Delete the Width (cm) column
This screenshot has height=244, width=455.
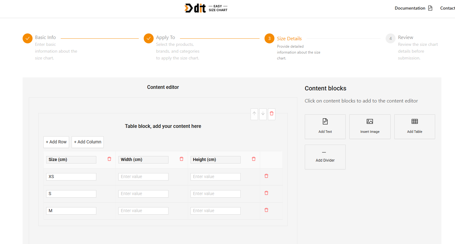click(182, 159)
